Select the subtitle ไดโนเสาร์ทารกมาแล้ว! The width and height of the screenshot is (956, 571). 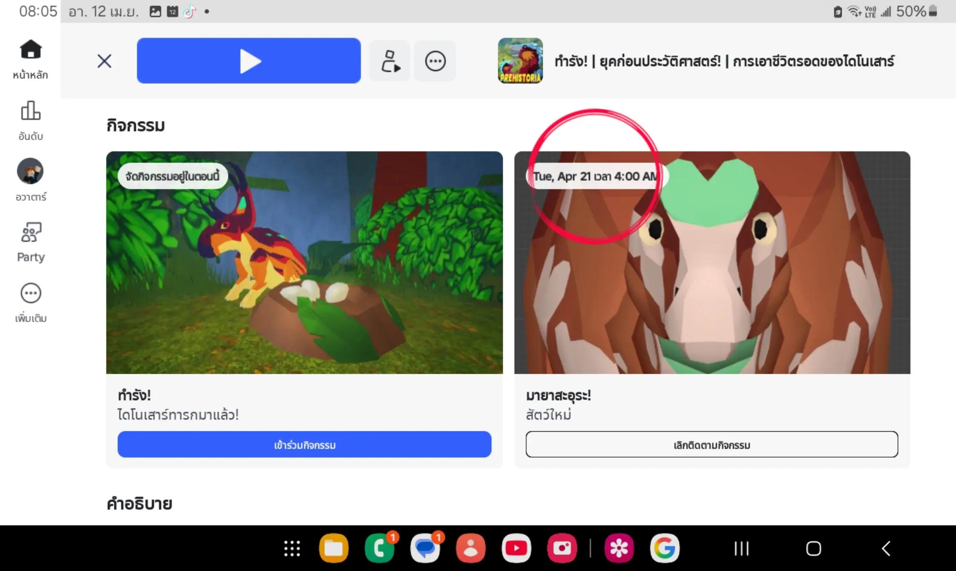click(178, 415)
